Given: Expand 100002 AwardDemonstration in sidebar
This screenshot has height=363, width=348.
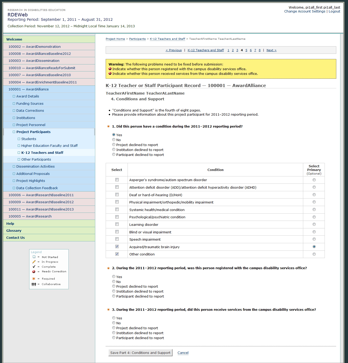Looking at the screenshot, I should click(34, 47).
